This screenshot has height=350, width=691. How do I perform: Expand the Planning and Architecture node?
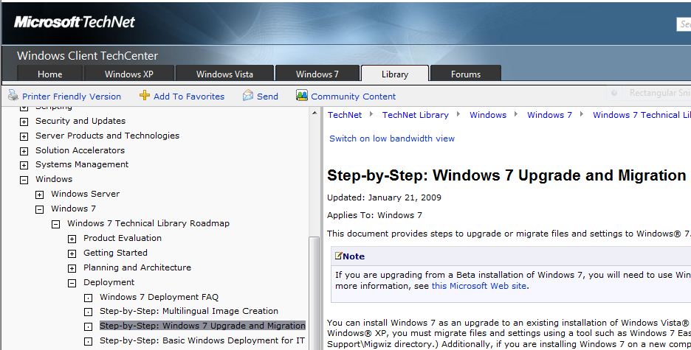pos(72,268)
